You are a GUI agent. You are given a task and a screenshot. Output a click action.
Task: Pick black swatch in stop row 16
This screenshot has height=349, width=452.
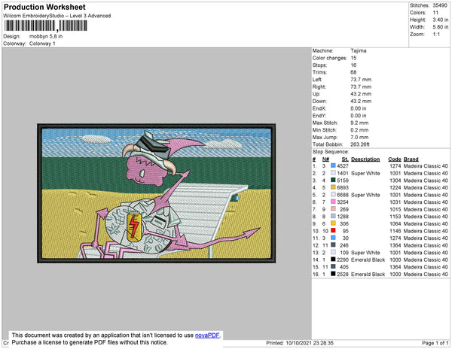[x=333, y=274]
